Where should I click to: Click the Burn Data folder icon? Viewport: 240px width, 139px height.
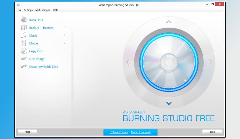click(24, 20)
